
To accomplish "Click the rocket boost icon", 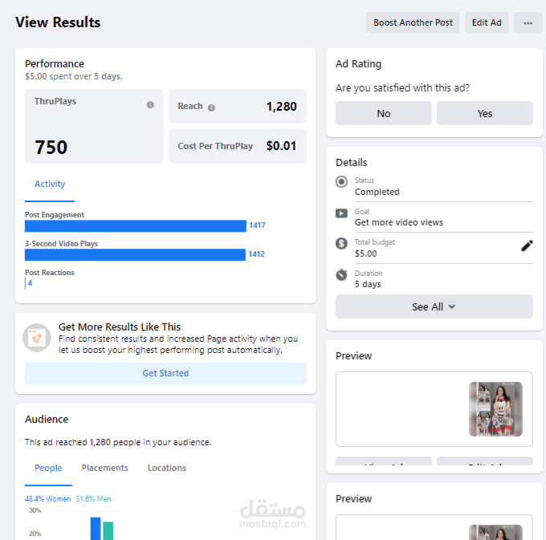I will 37,338.
